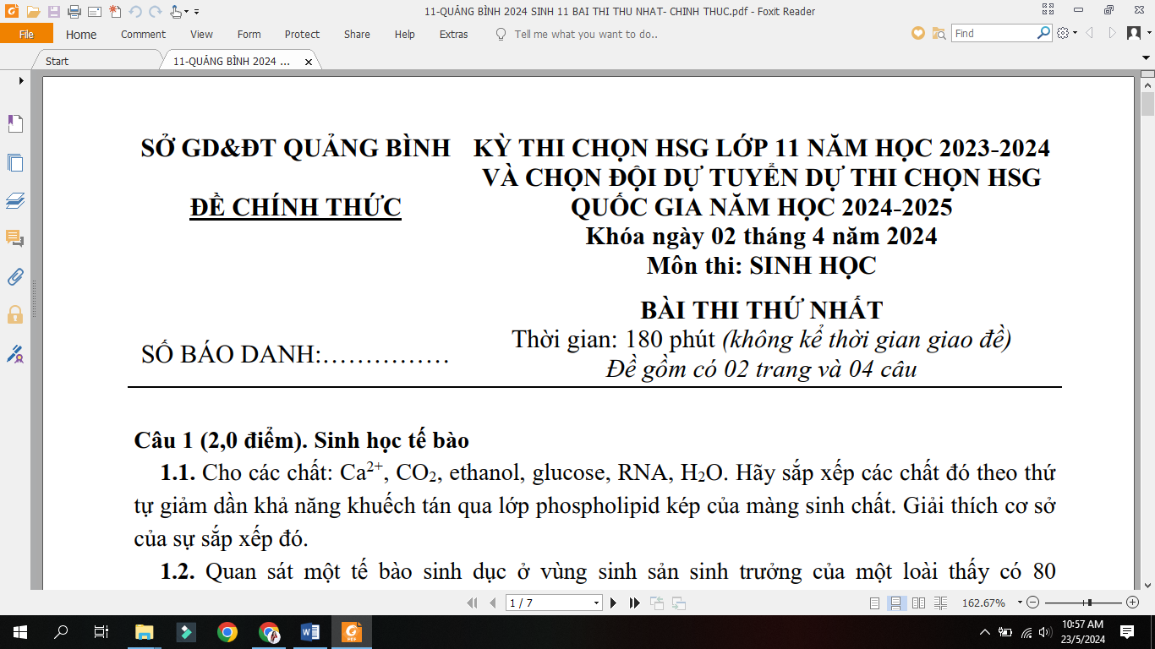Screen dimensions: 1155x649
Task: Select facing pages view mode
Action: (x=918, y=603)
